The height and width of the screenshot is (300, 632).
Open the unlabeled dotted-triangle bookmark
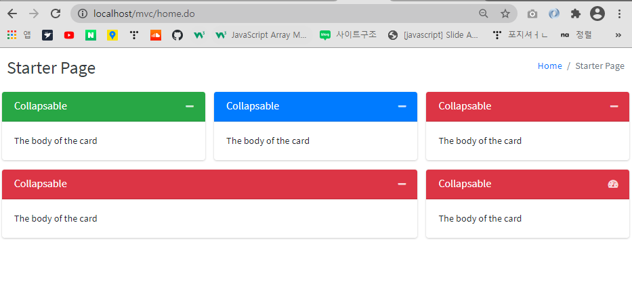pyautogui.click(x=134, y=35)
